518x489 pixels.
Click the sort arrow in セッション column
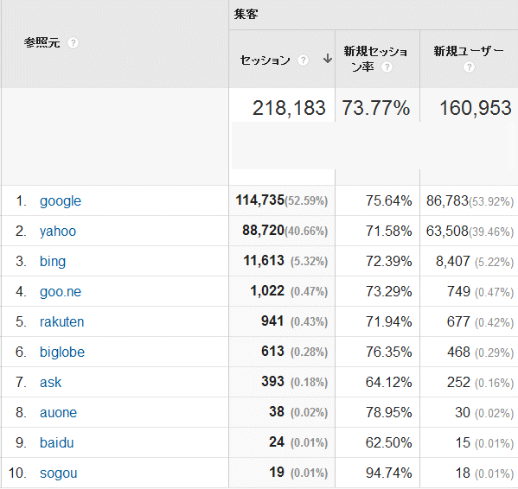coord(328,59)
